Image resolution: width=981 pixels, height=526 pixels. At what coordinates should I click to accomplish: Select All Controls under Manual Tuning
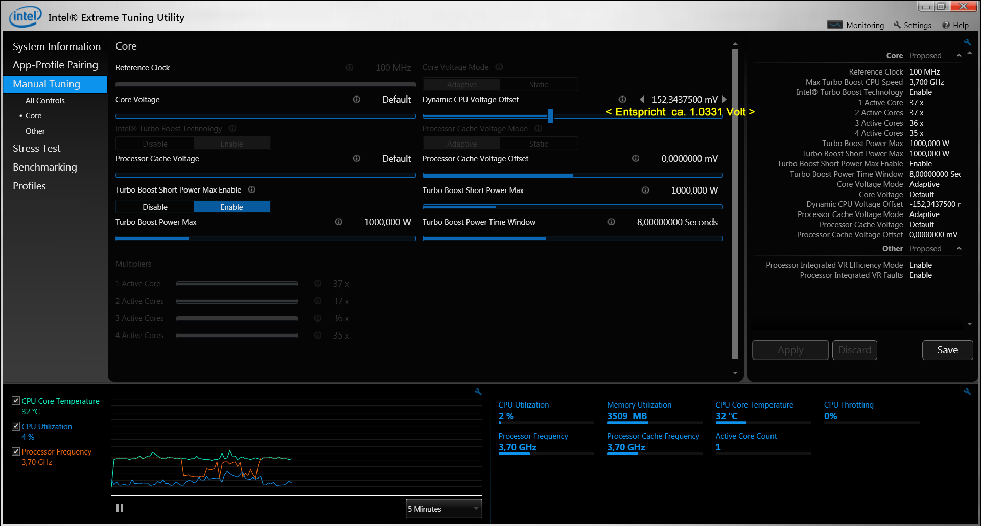[45, 100]
